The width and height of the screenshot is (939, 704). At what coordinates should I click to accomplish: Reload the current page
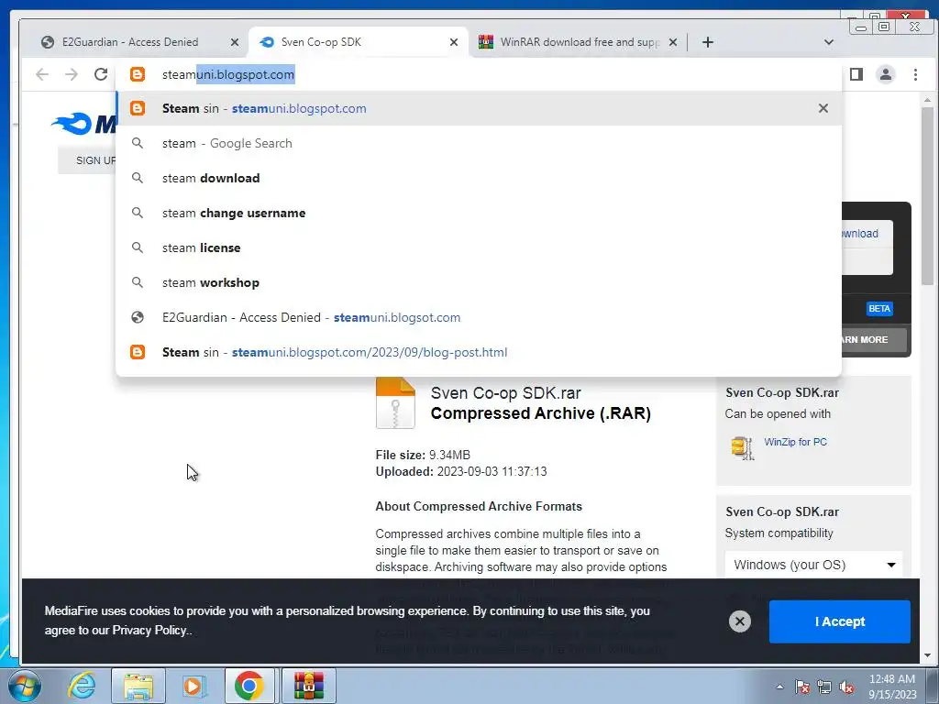pos(101,74)
